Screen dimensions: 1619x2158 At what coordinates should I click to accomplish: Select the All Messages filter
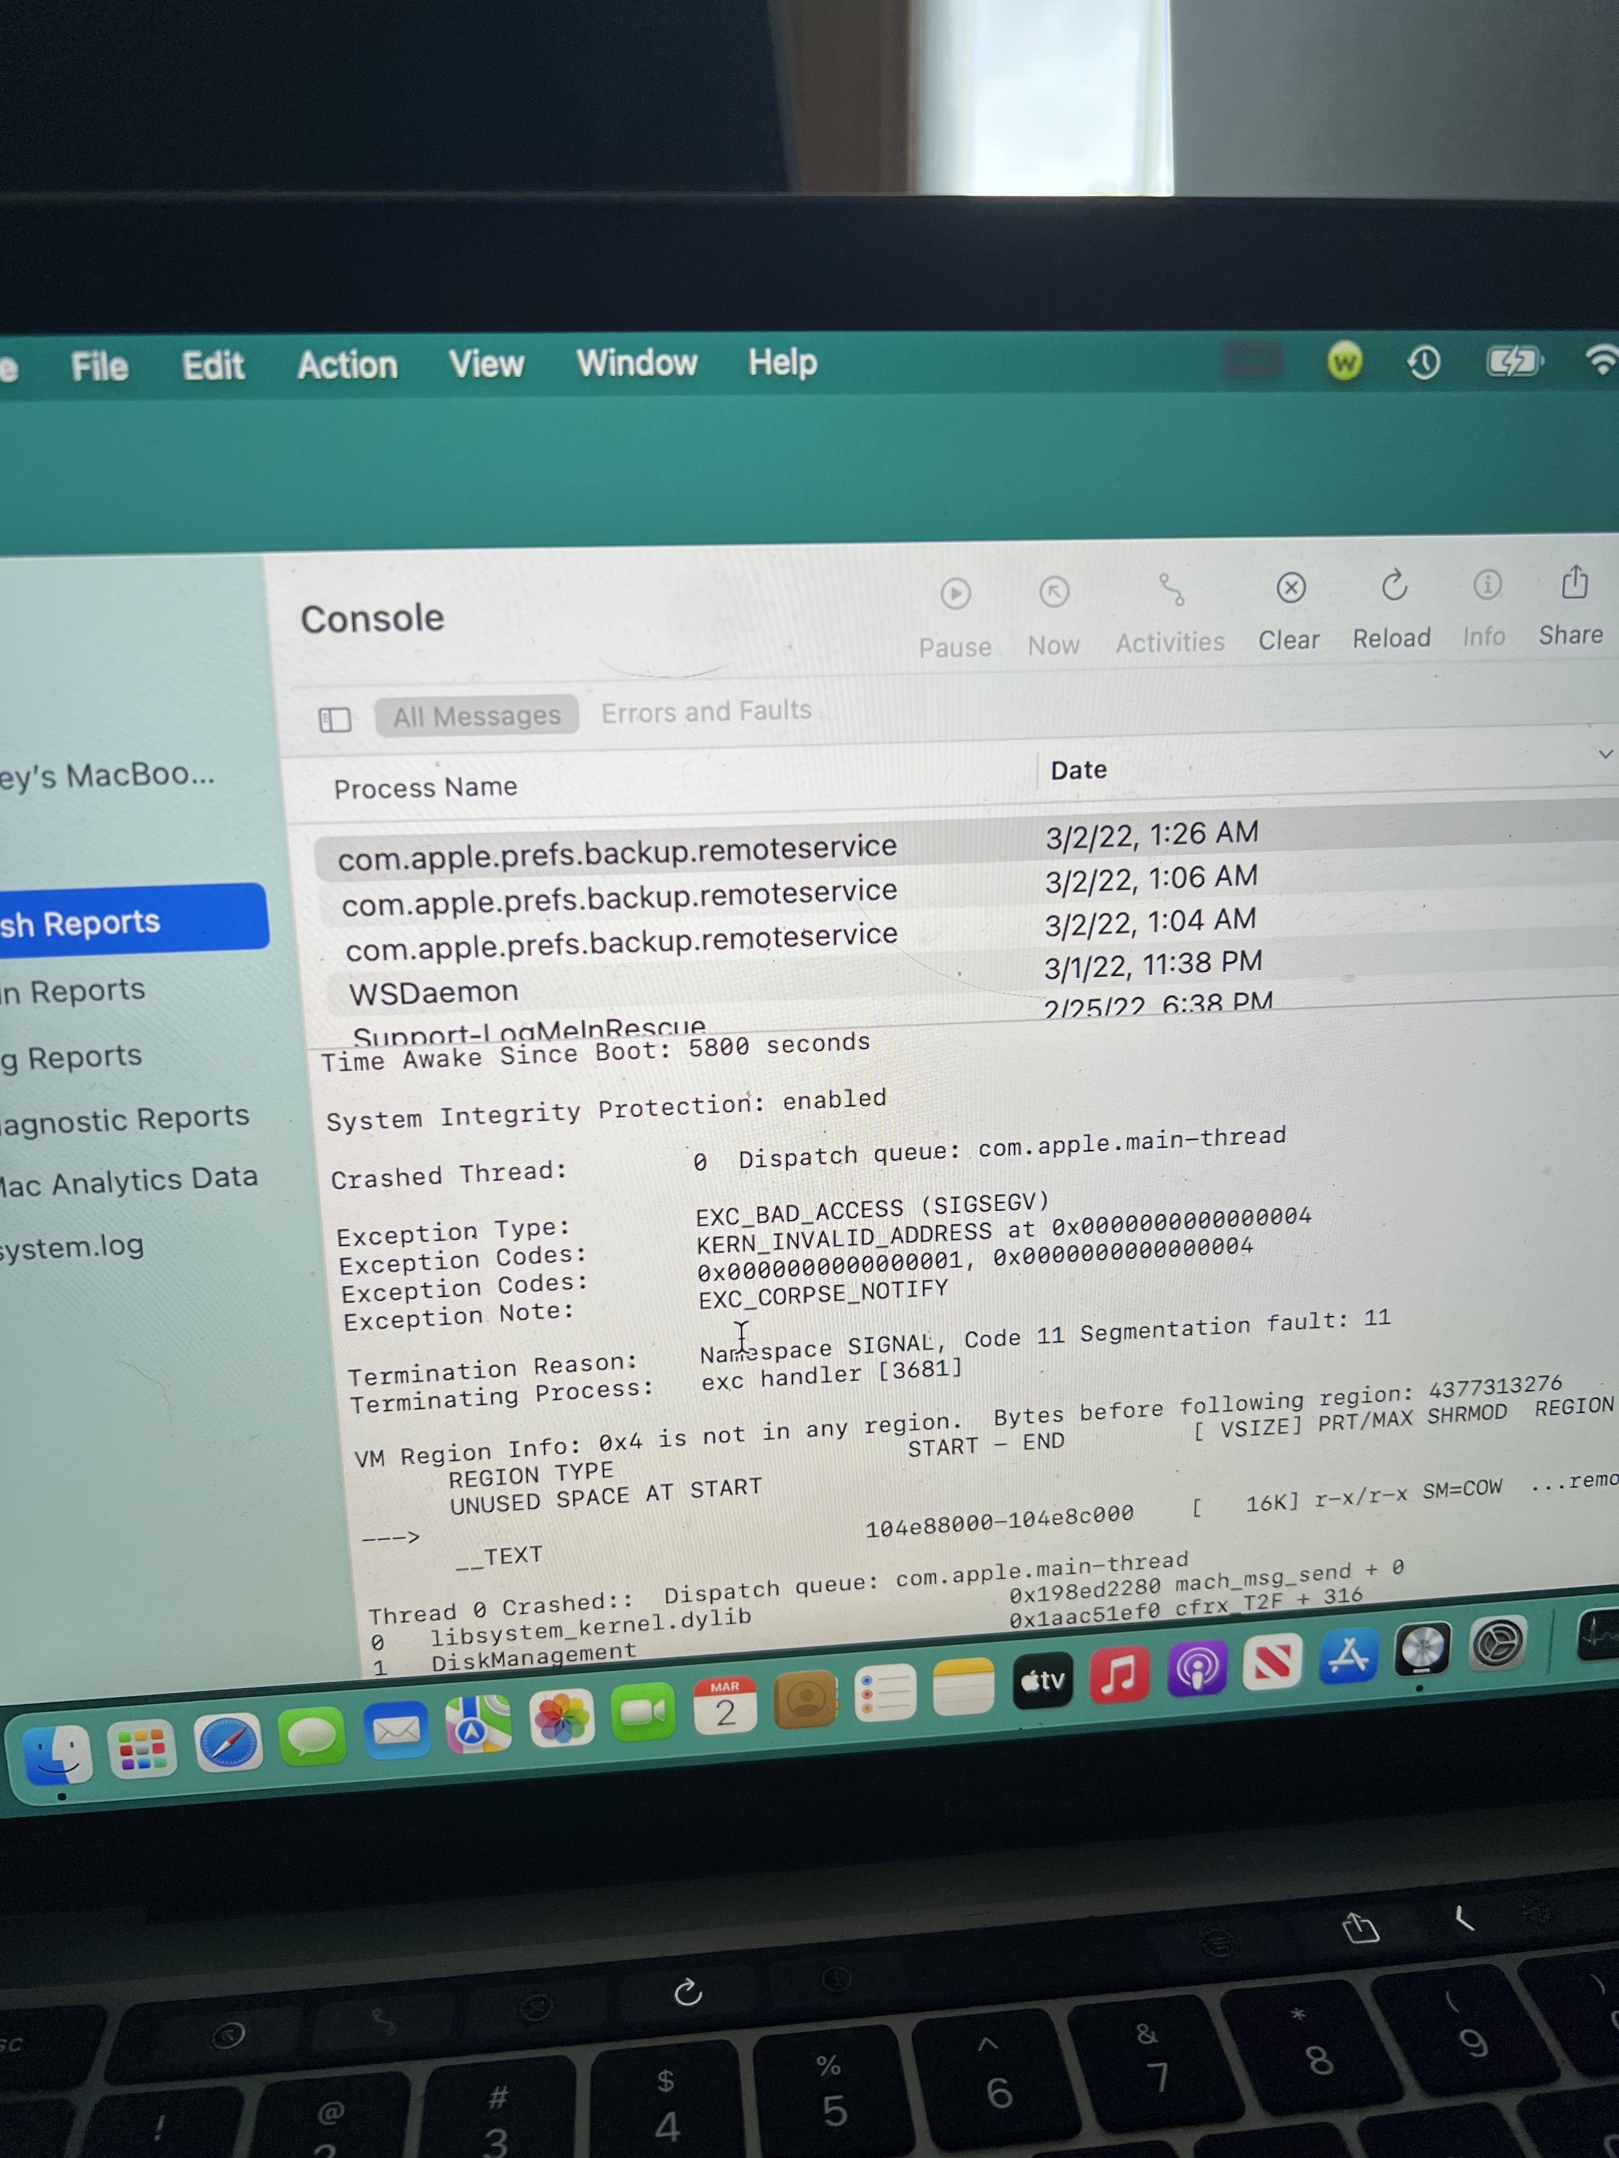476,716
